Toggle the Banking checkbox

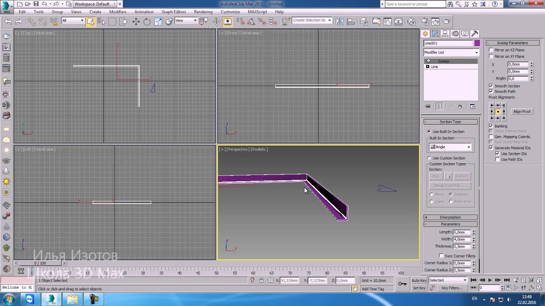491,126
